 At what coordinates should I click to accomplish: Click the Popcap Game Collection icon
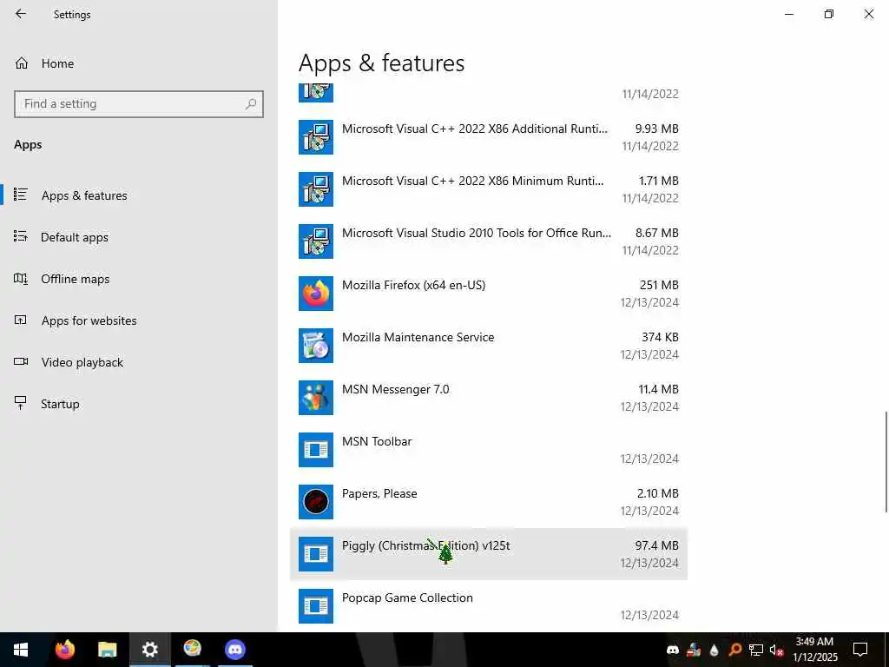pyautogui.click(x=316, y=606)
